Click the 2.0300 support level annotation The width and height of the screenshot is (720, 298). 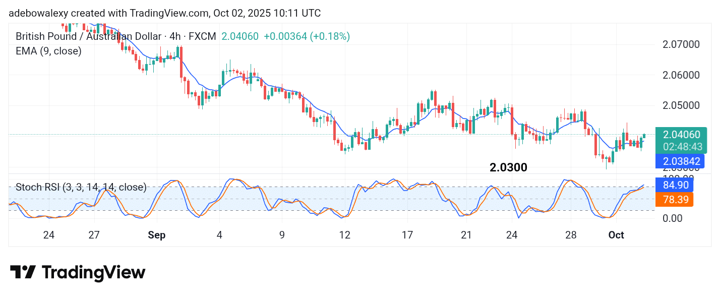[508, 168]
